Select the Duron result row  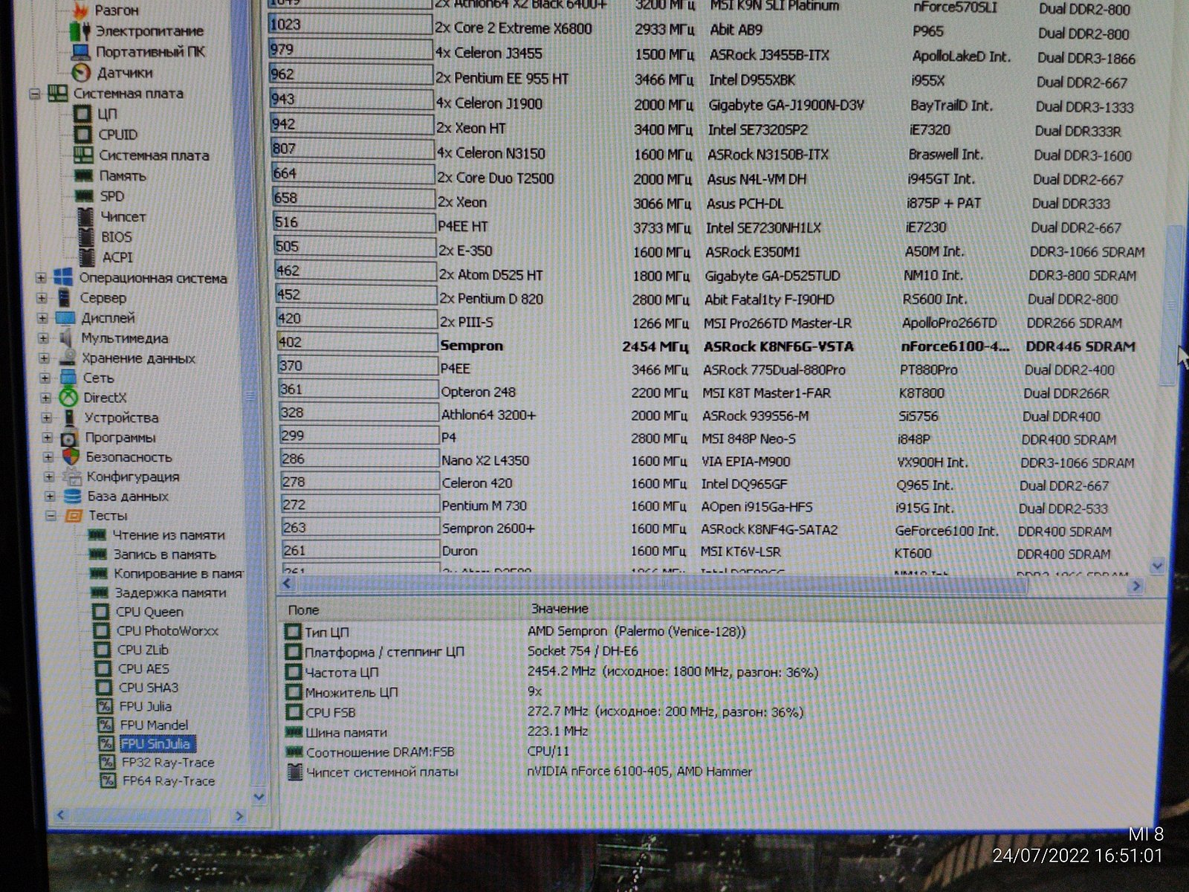(x=697, y=551)
